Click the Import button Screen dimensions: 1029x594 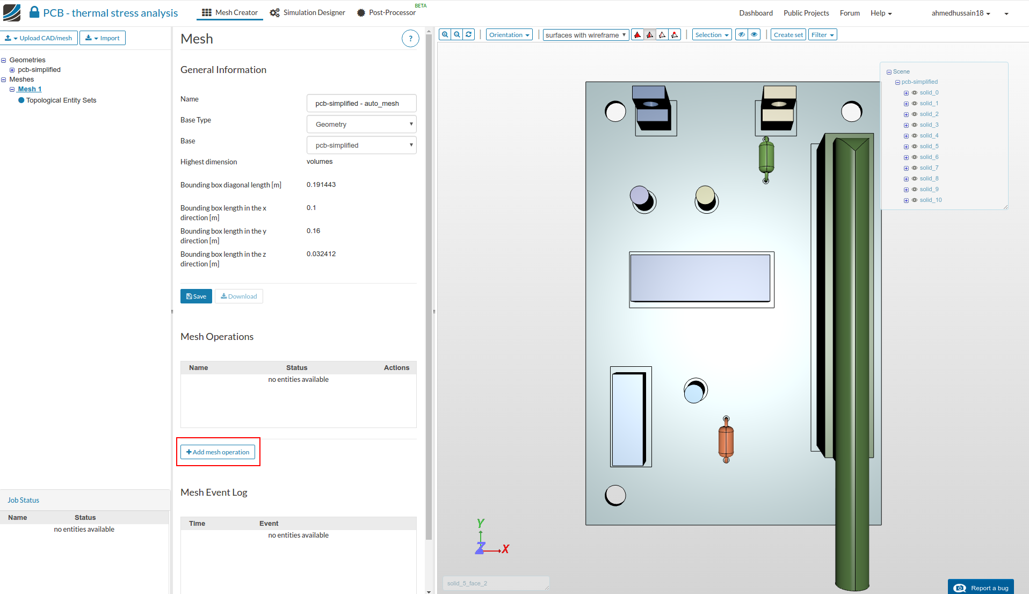[x=103, y=38]
